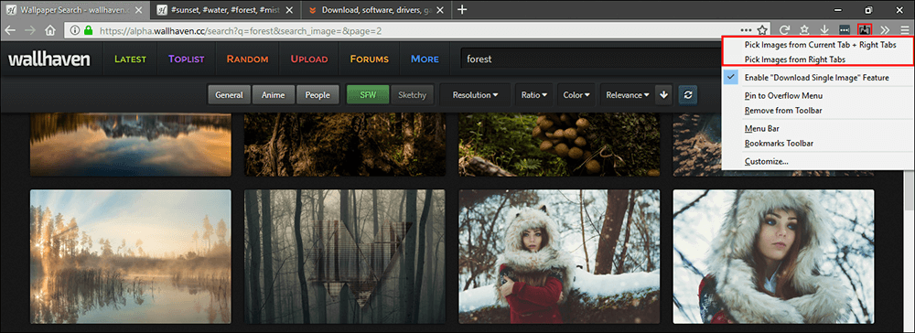This screenshot has height=333, width=915.
Task: Open the Downloads arrow button
Action: click(x=824, y=30)
